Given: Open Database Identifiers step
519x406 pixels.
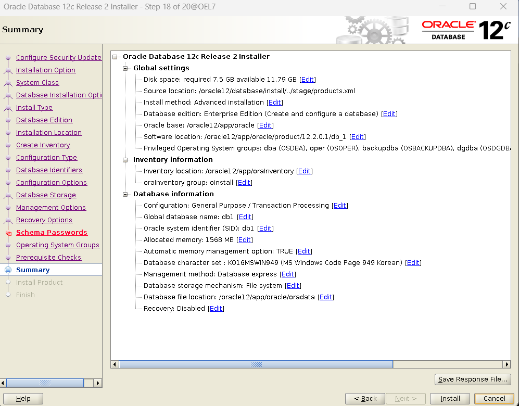Looking at the screenshot, I should pyautogui.click(x=49, y=170).
